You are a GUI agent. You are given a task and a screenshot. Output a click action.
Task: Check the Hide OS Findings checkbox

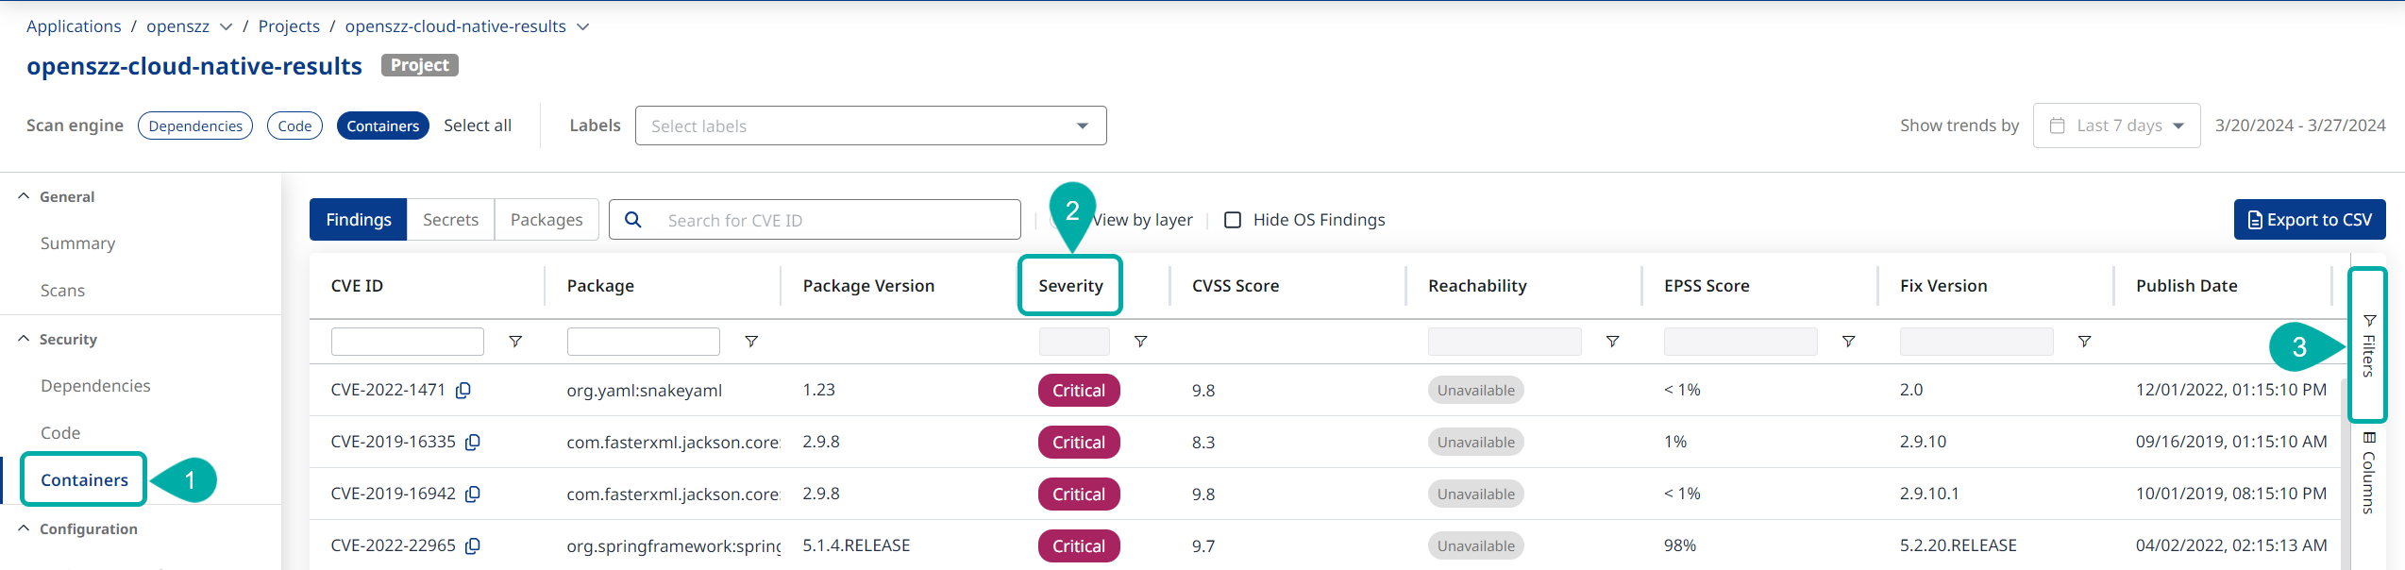click(x=1233, y=220)
